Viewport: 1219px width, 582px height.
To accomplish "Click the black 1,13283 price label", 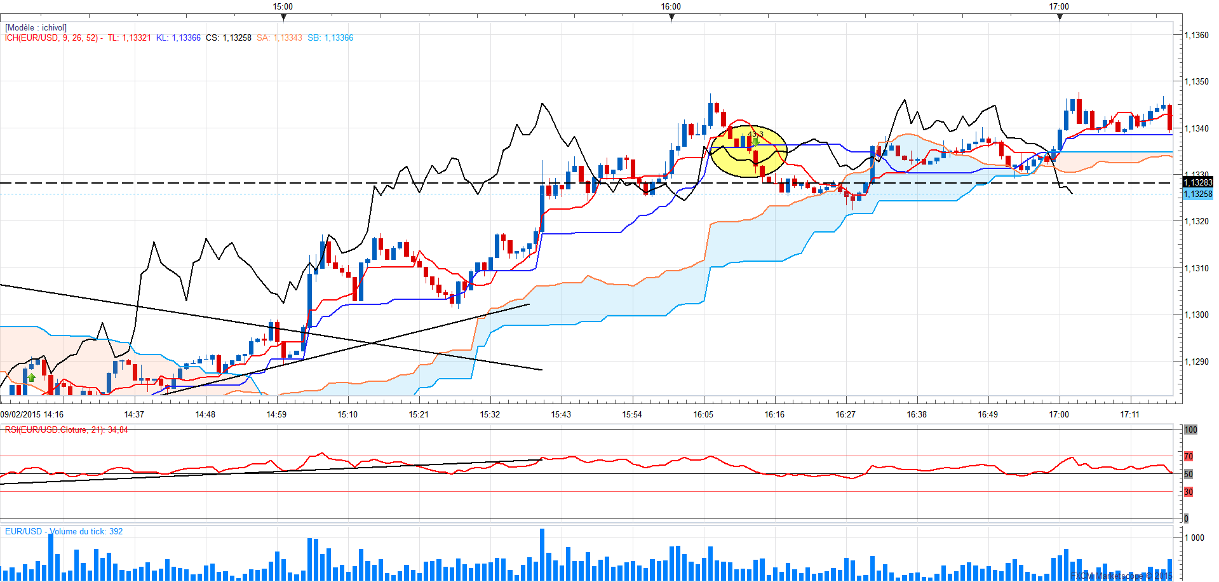I will [1197, 183].
